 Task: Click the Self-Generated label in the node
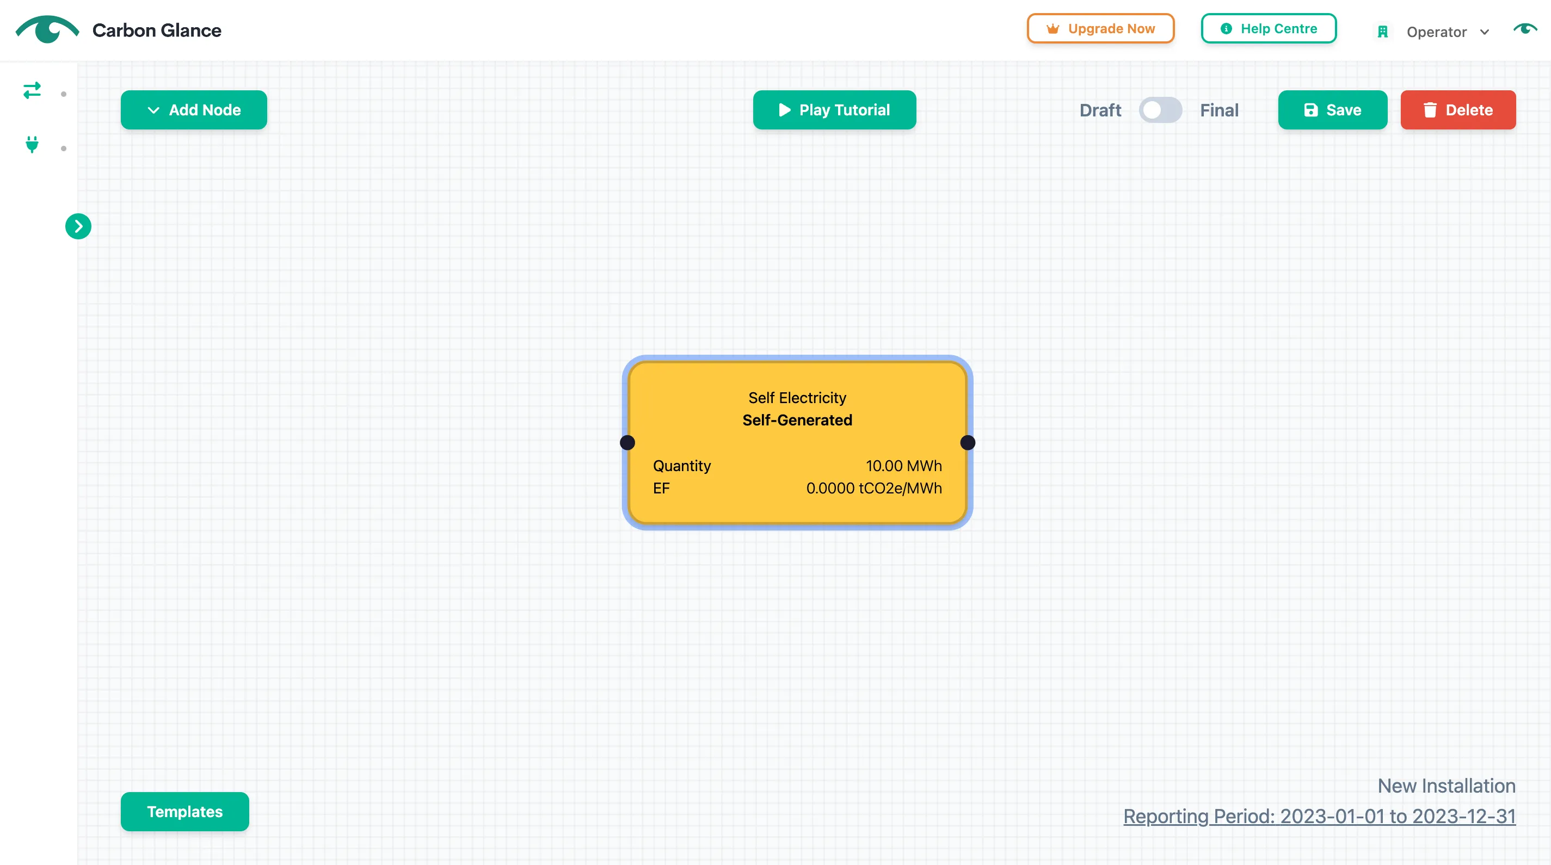[x=797, y=419]
